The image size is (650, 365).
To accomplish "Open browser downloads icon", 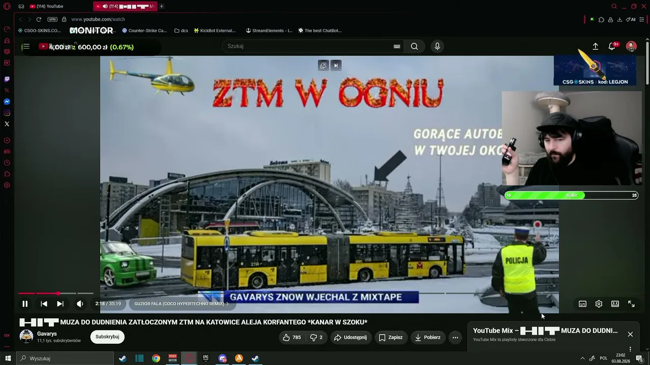I will tap(620, 19).
